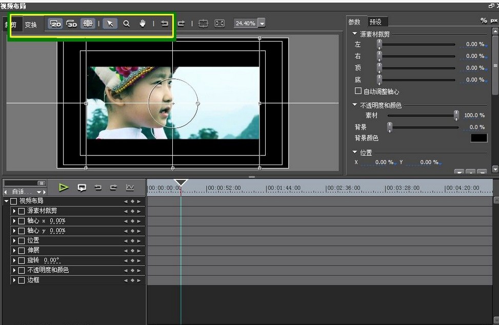Expand the 伸展 keyframe row
The width and height of the screenshot is (499, 325).
point(14,250)
